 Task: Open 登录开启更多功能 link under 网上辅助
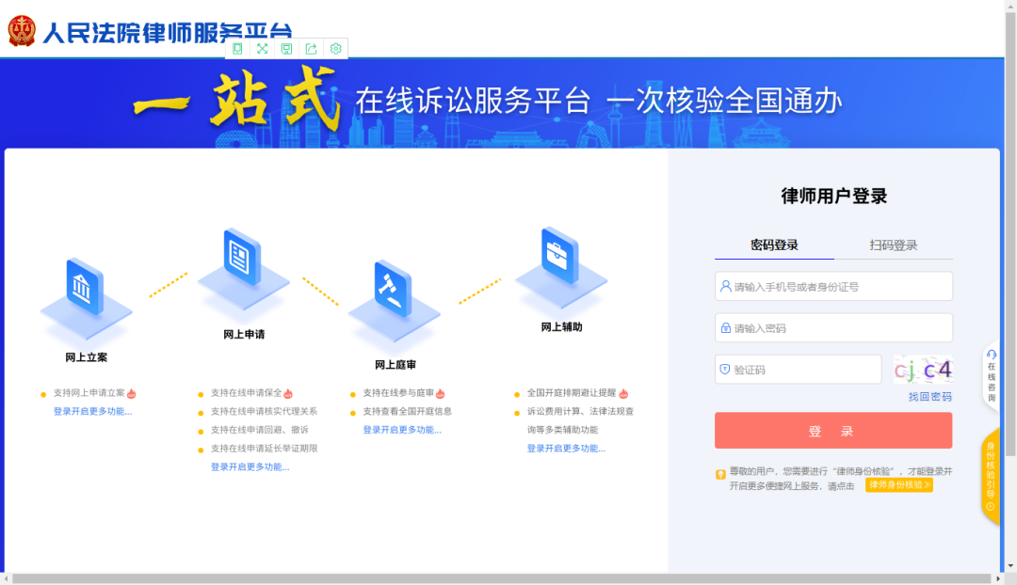click(566, 449)
